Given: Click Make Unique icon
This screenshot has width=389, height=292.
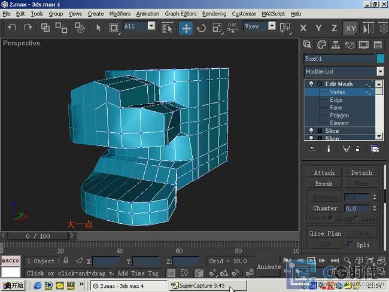Looking at the screenshot, I should [346, 148].
